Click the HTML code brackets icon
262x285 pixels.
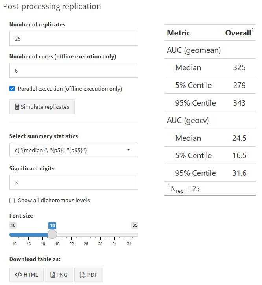click(x=18, y=275)
